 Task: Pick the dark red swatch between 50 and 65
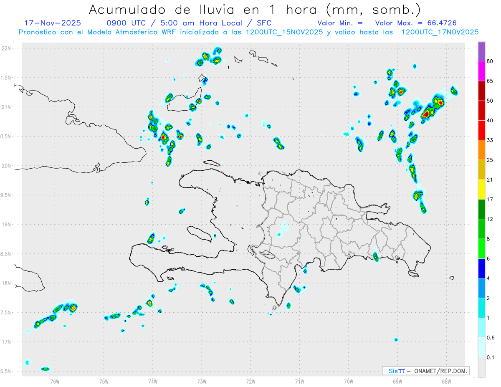tap(481, 91)
